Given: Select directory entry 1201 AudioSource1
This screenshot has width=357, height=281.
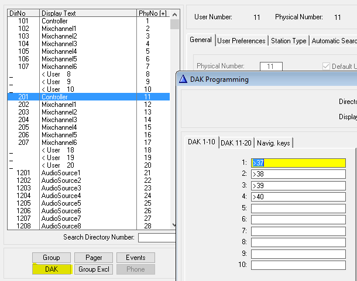Looking at the screenshot, I should click(88, 173).
